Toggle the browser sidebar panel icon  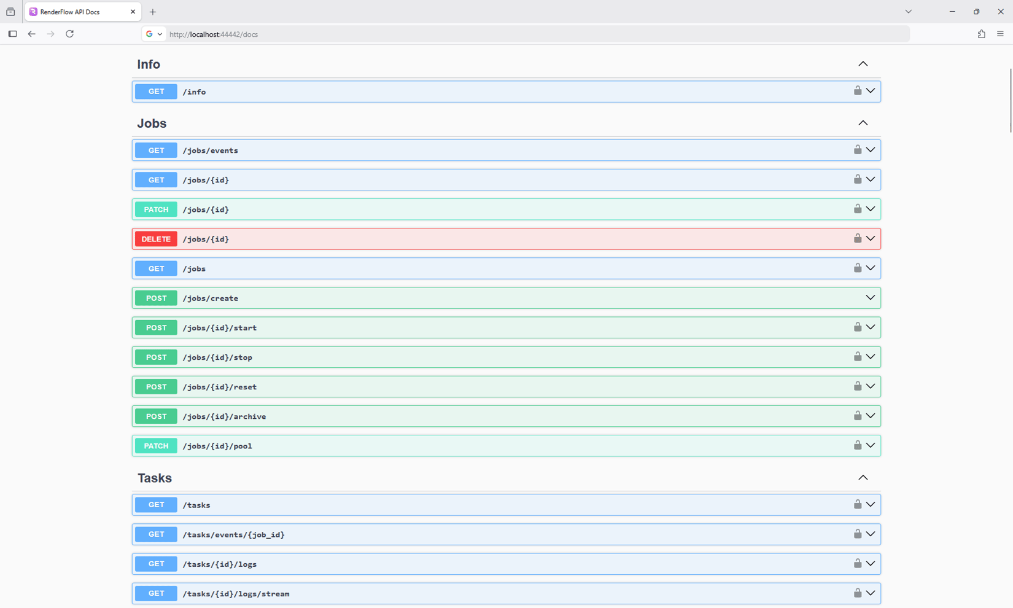(12, 34)
